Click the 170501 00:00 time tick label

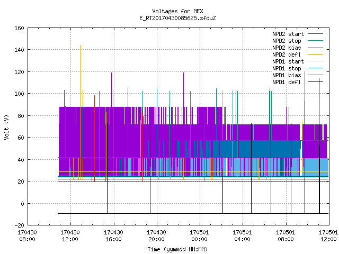click(x=199, y=235)
